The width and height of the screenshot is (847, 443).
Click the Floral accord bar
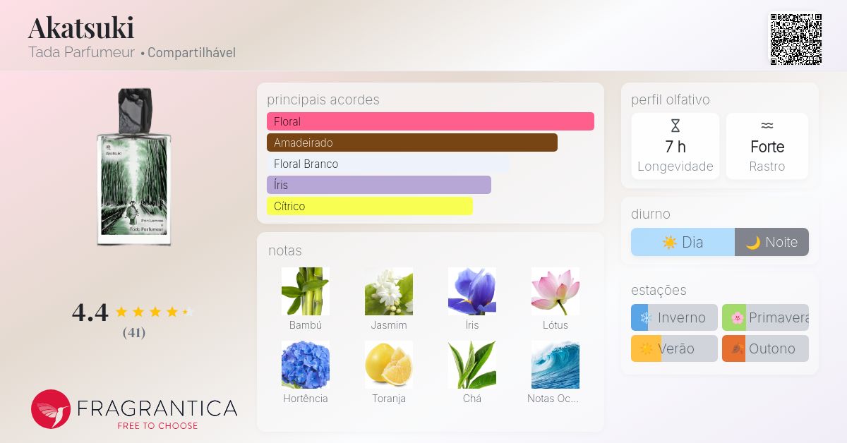click(431, 121)
